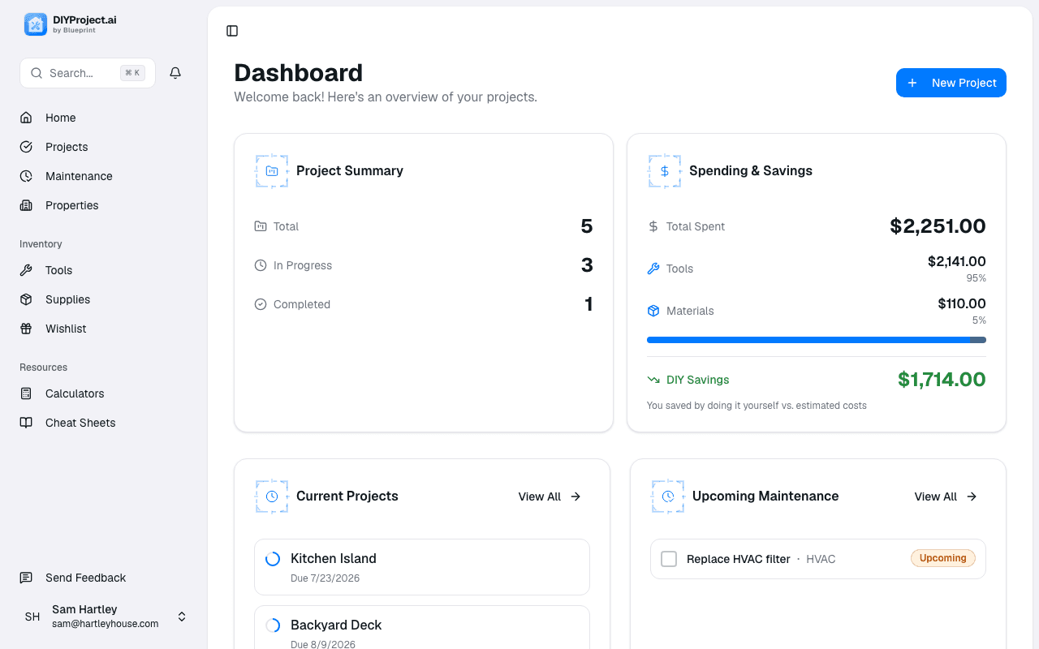
Task: Click the HVAC category label
Action: (821, 559)
